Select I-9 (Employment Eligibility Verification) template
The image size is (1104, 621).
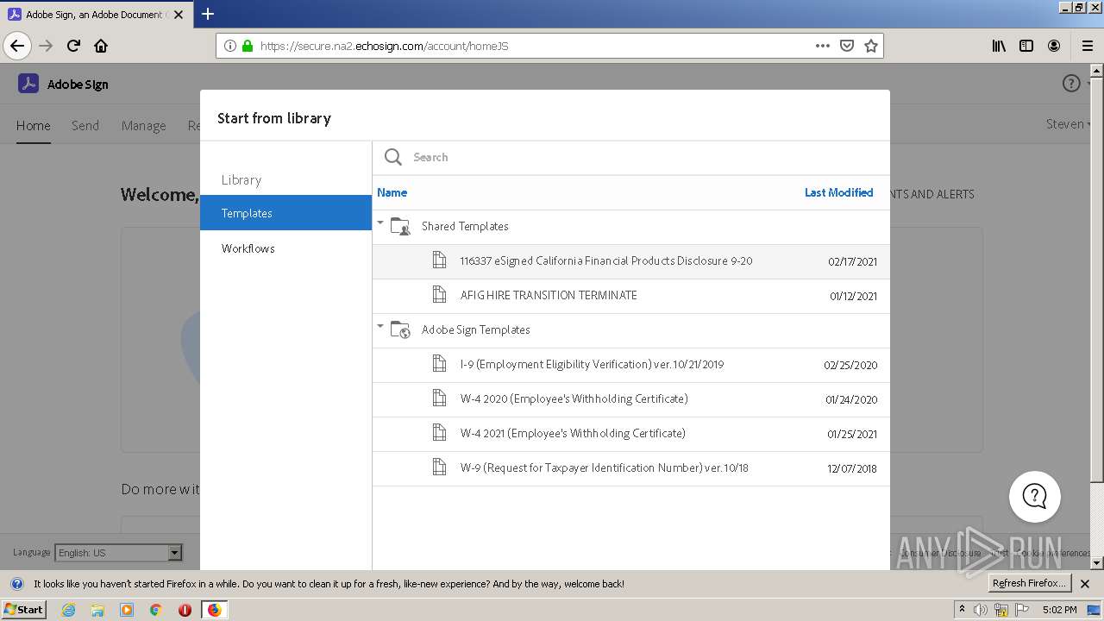pos(630,365)
